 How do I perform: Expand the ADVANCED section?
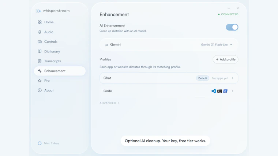(x=110, y=103)
